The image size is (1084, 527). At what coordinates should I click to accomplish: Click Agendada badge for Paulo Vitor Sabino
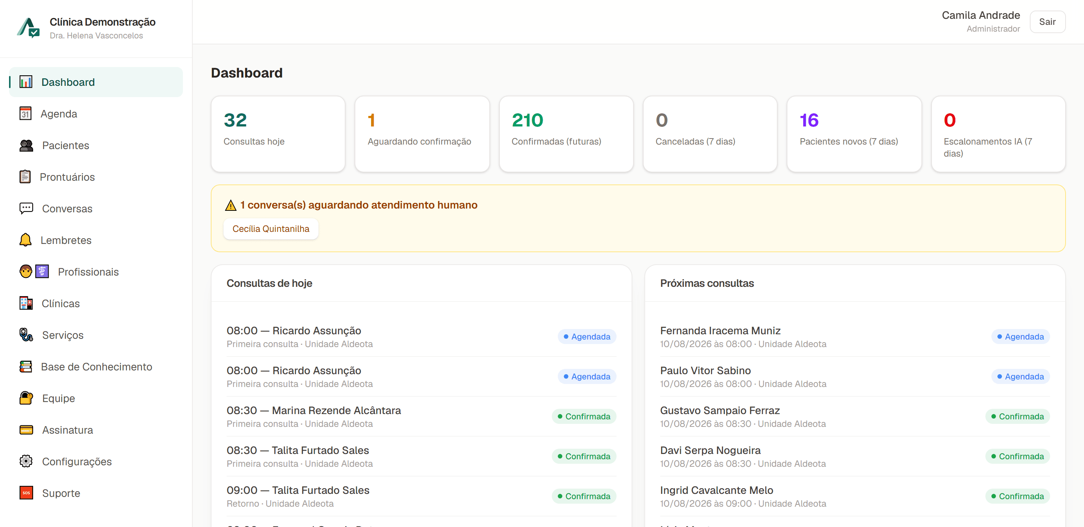[1020, 376]
